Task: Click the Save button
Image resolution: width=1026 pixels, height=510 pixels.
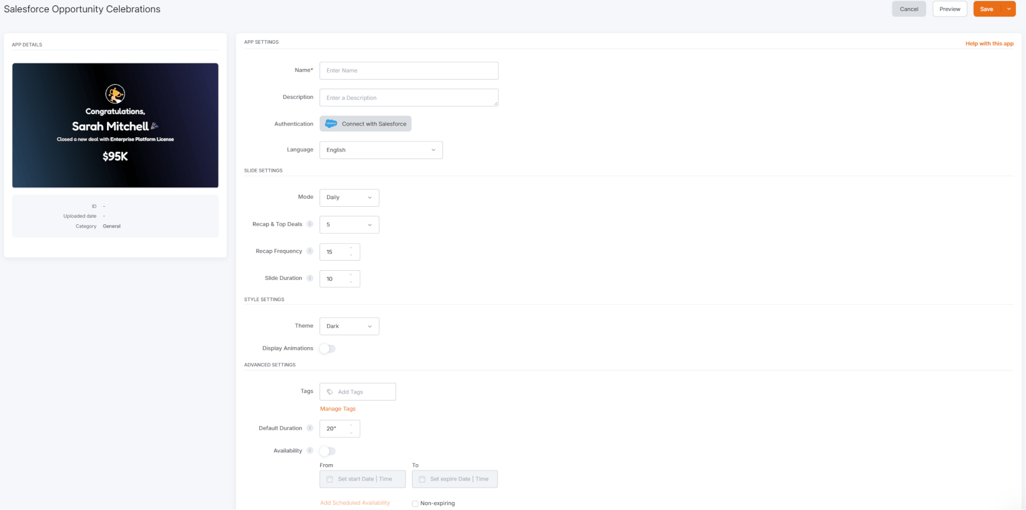Action: 987,9
